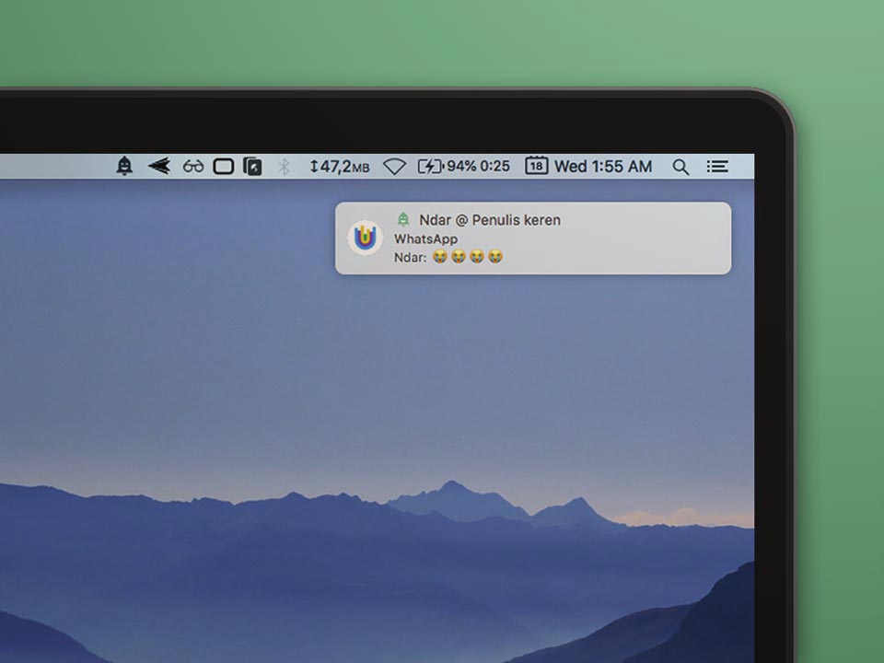Click the crying emoji message from Ndar
884x663 pixels.
(x=469, y=257)
